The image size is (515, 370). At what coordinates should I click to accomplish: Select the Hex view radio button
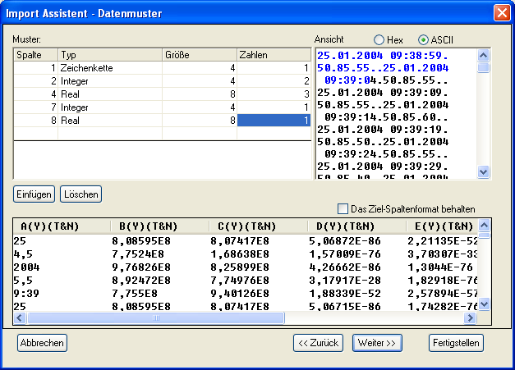click(379, 40)
